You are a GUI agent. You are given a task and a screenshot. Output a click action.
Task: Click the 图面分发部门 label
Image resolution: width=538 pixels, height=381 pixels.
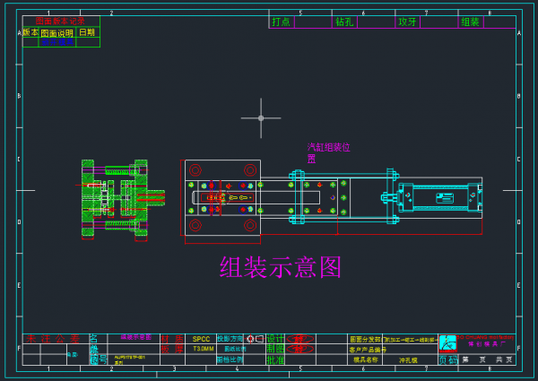[x=367, y=340]
